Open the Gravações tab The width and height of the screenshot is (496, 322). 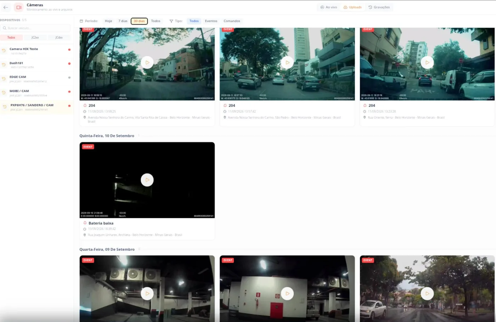click(x=379, y=7)
